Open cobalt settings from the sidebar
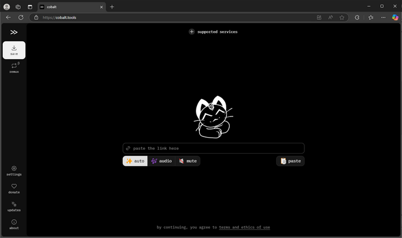Screen dimensions: 402x238 click(x=14, y=170)
